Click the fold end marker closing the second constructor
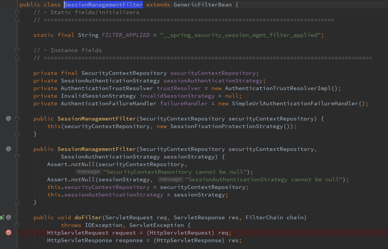The width and height of the screenshot is (388, 249). coord(17,202)
